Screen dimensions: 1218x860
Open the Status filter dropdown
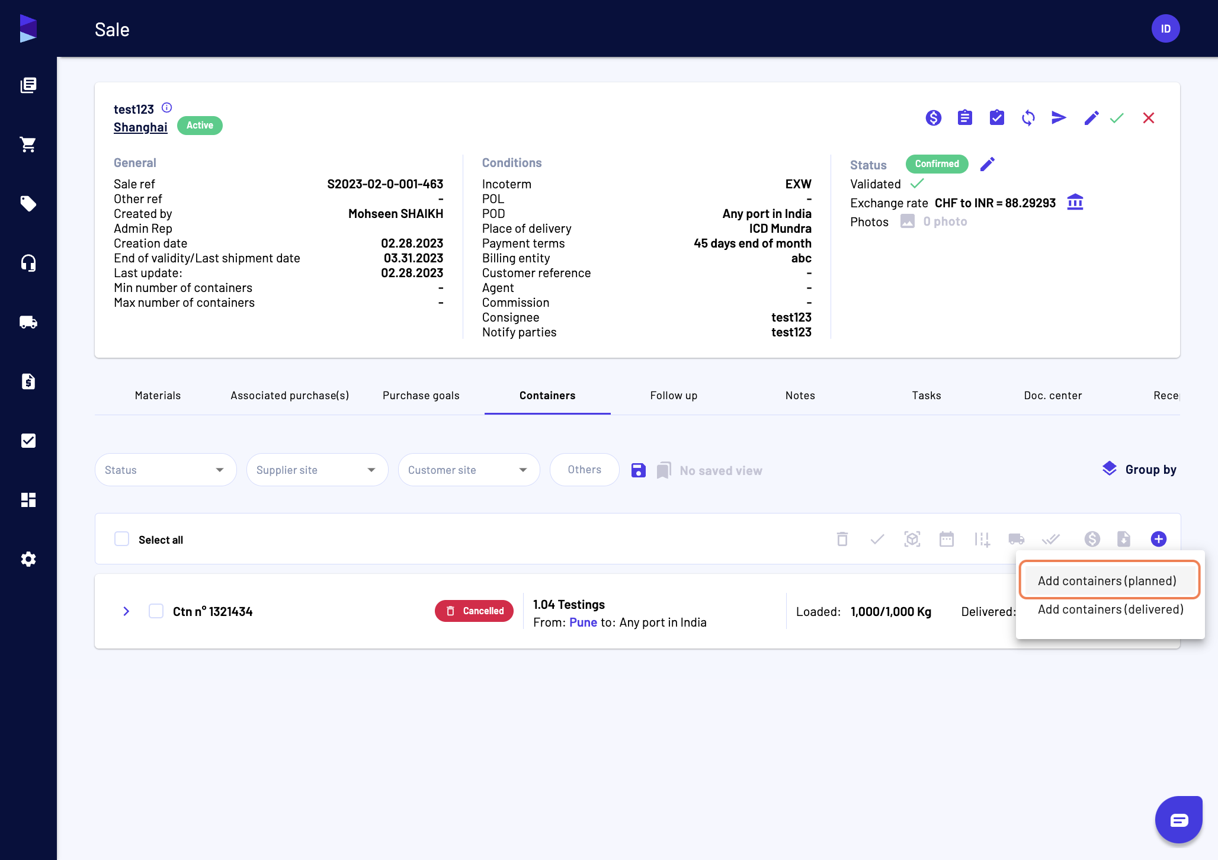tap(166, 470)
